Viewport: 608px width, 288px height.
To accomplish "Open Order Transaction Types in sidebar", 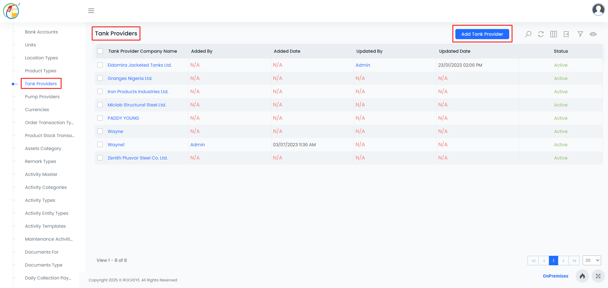I will tap(49, 123).
